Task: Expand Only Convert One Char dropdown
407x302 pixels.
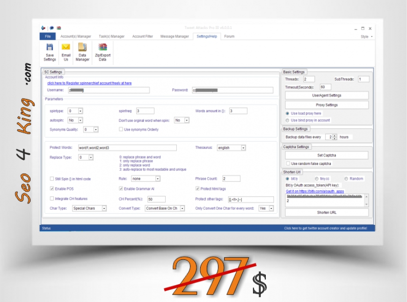Action: coord(271,209)
